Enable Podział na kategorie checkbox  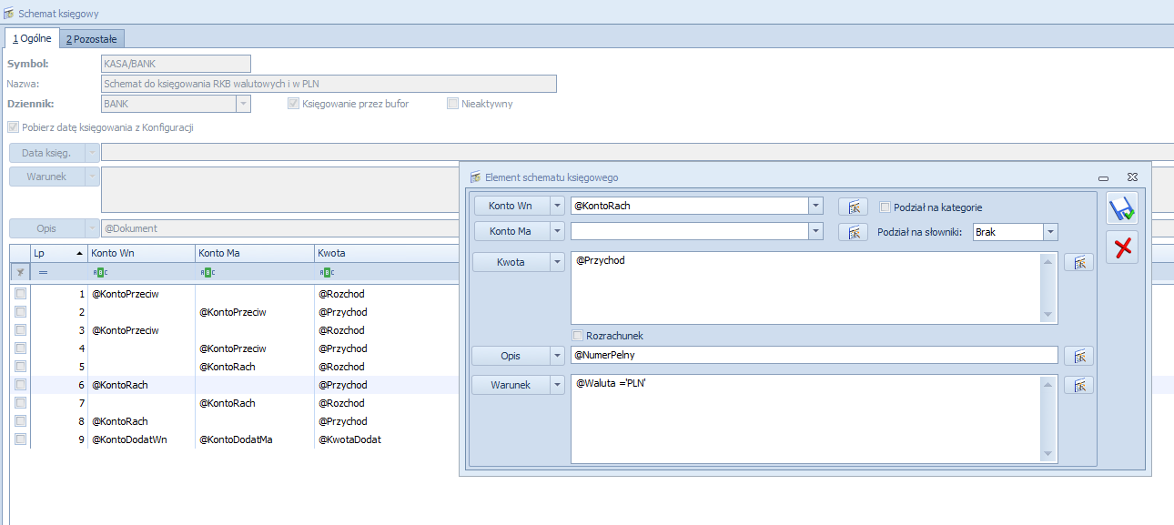[886, 207]
